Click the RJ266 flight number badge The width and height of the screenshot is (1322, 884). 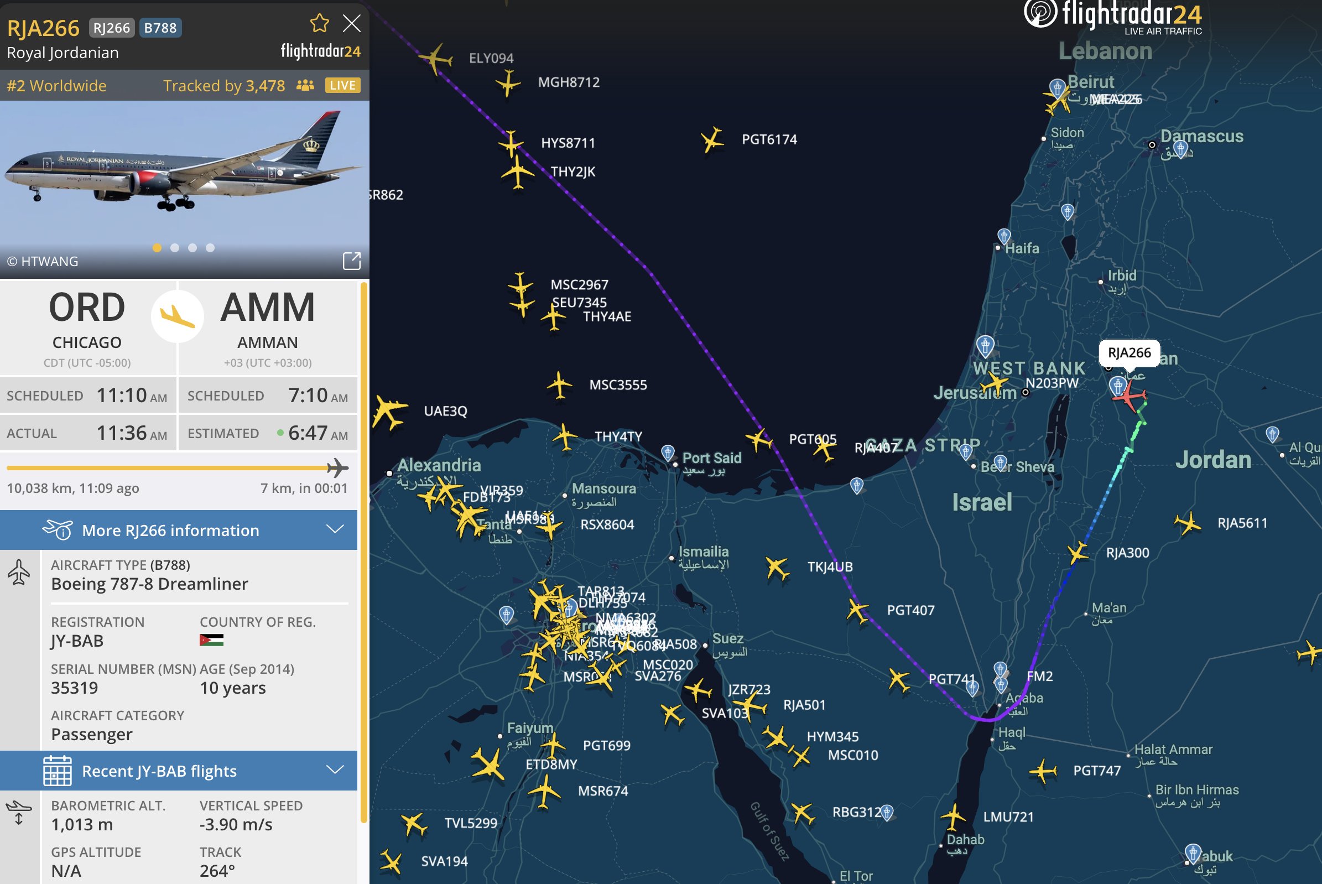pyautogui.click(x=112, y=28)
